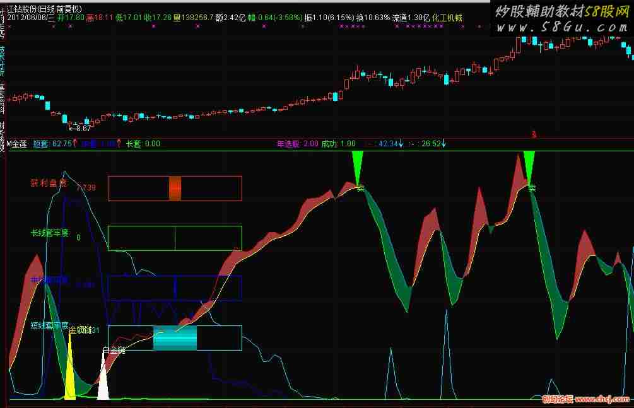Click the second green 卖 sell signal triangle
This screenshot has width=634, height=408.
tap(529, 166)
